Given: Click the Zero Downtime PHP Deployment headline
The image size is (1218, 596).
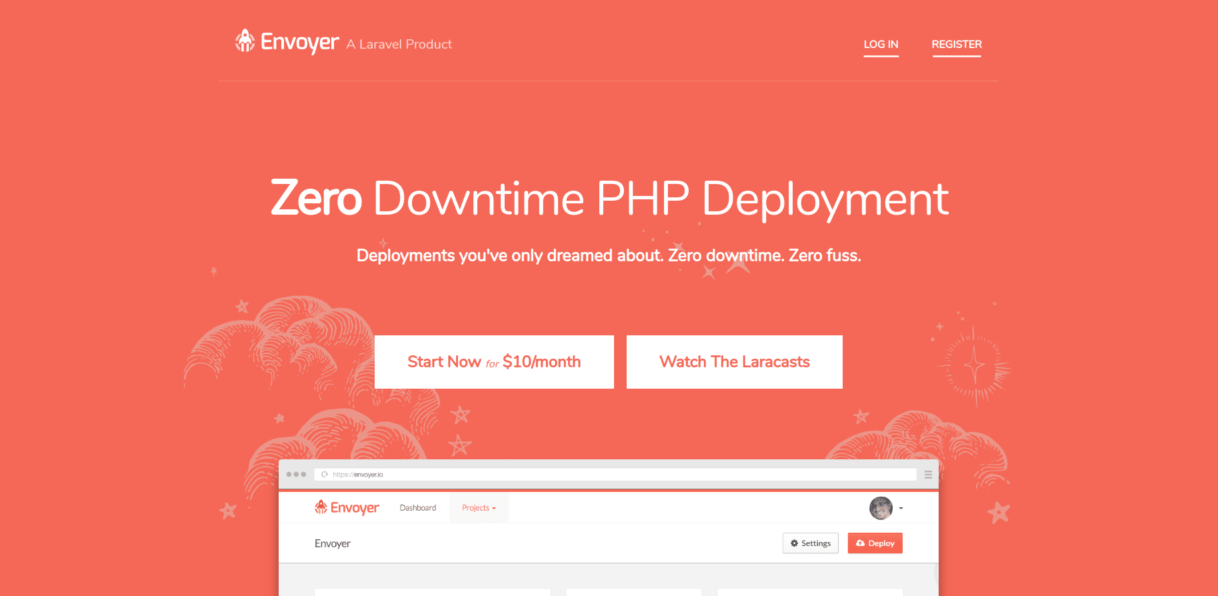Looking at the screenshot, I should click(x=609, y=199).
